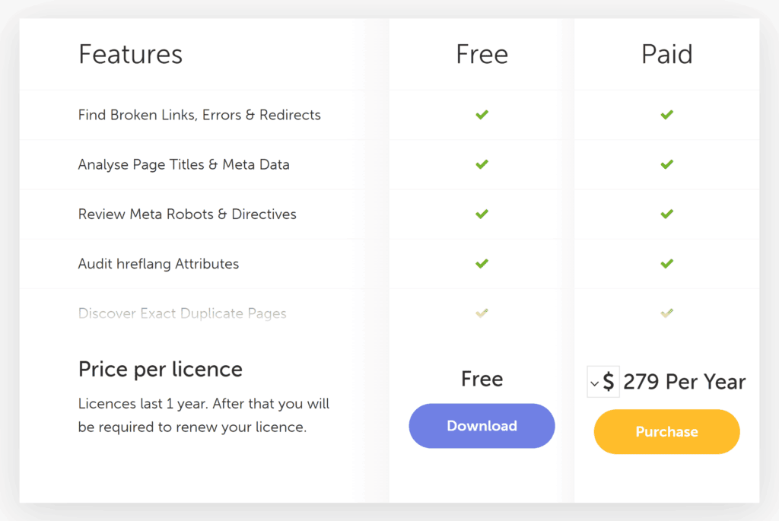Screen dimensions: 779x521
Task: Click the Download button
Action: coord(482,426)
